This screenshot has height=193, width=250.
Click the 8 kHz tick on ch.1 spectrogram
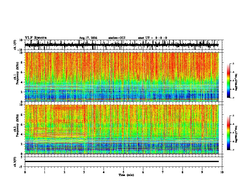tap(22, 62)
